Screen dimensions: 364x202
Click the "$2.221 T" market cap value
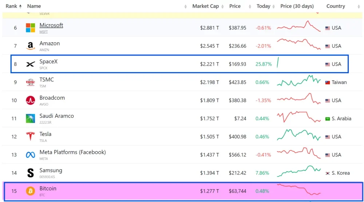pyautogui.click(x=209, y=64)
